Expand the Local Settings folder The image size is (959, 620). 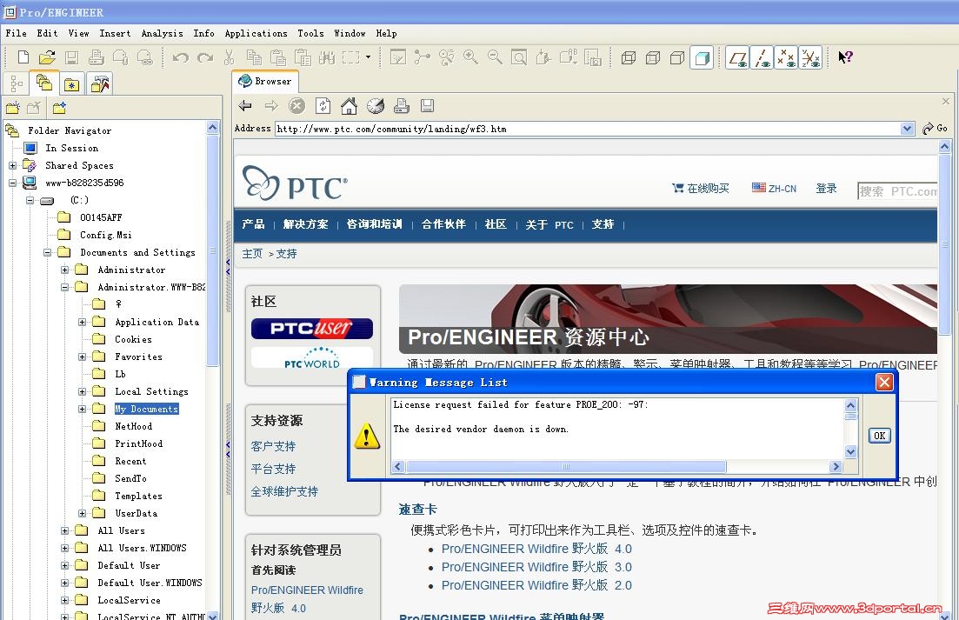tap(82, 392)
